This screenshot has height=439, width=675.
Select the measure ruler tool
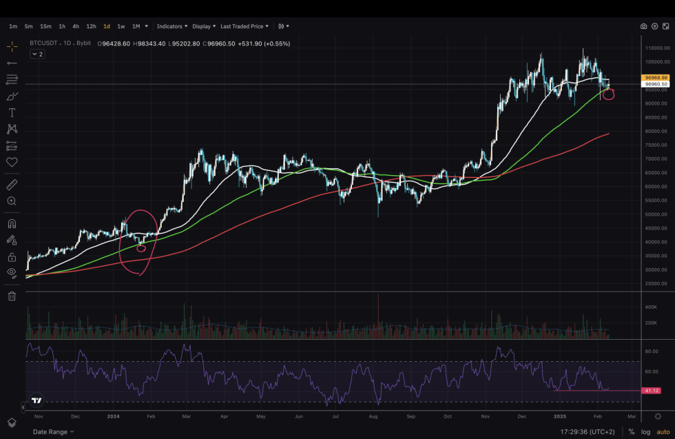[11, 184]
